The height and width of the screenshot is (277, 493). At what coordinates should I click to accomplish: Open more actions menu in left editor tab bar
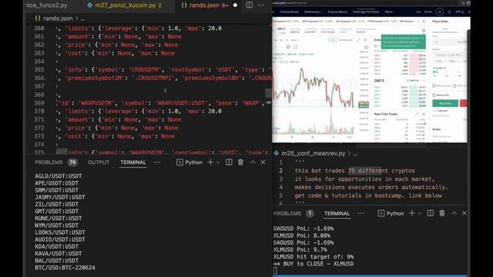tap(261, 5)
